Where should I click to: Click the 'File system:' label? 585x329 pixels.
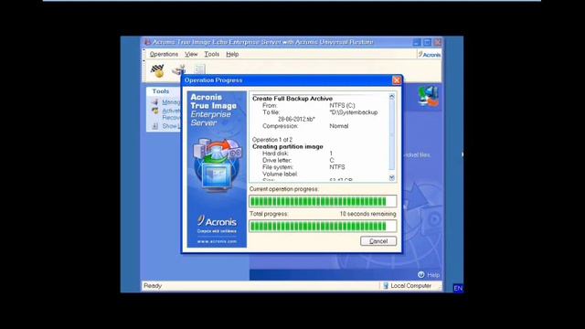point(278,167)
